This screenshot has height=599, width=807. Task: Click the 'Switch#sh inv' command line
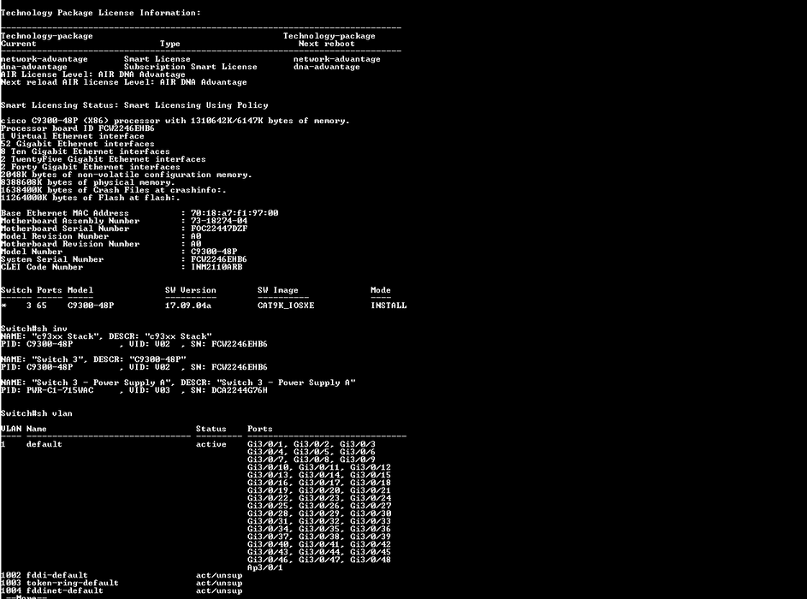point(34,329)
